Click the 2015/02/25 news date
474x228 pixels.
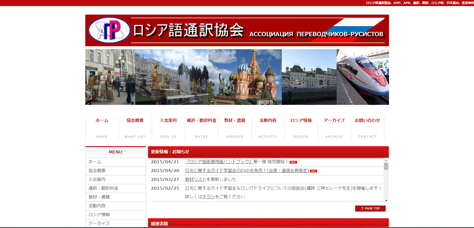[x=165, y=188]
